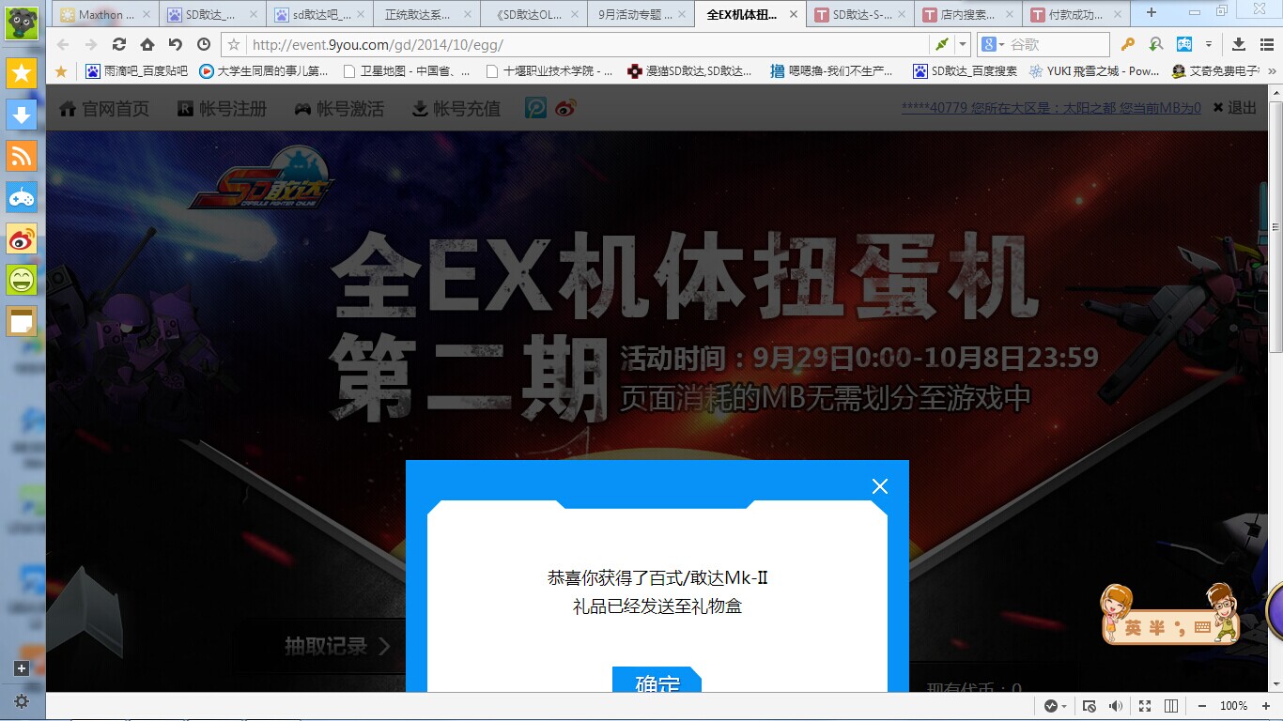
Task: Open the download manager toolbar icon
Action: point(1239,44)
